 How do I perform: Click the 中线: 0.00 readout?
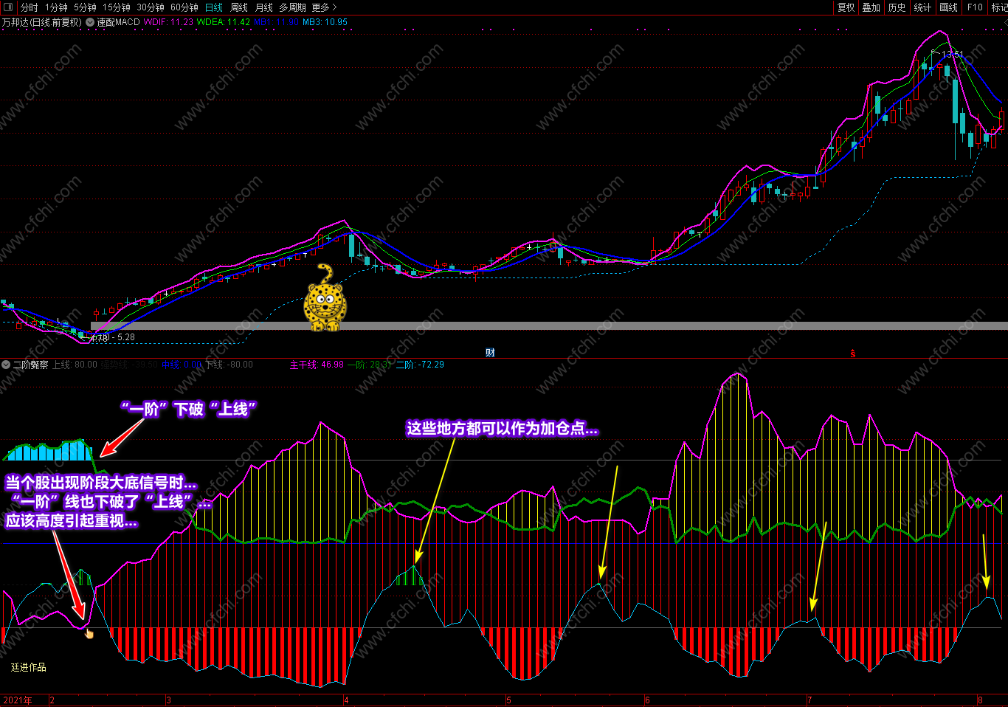[181, 365]
